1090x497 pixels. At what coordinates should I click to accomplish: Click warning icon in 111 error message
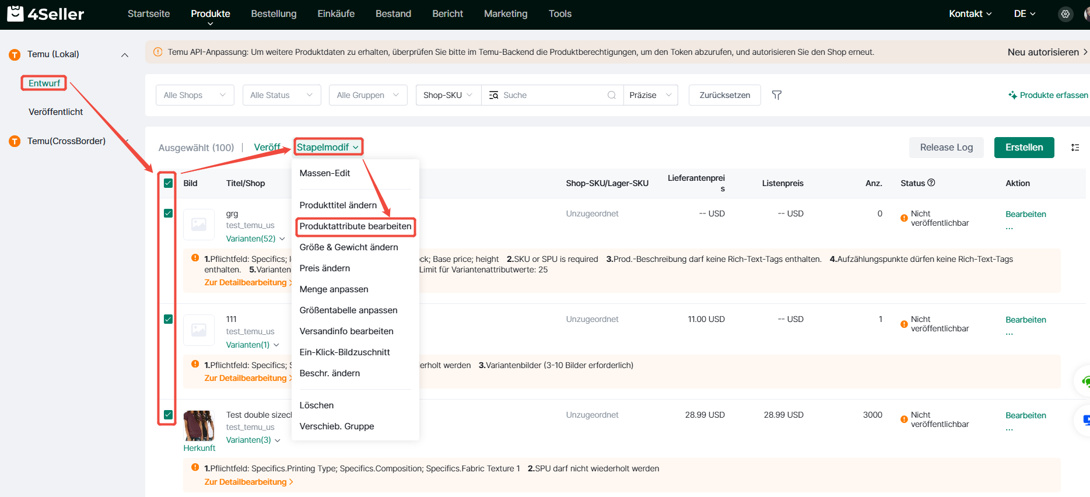(195, 364)
